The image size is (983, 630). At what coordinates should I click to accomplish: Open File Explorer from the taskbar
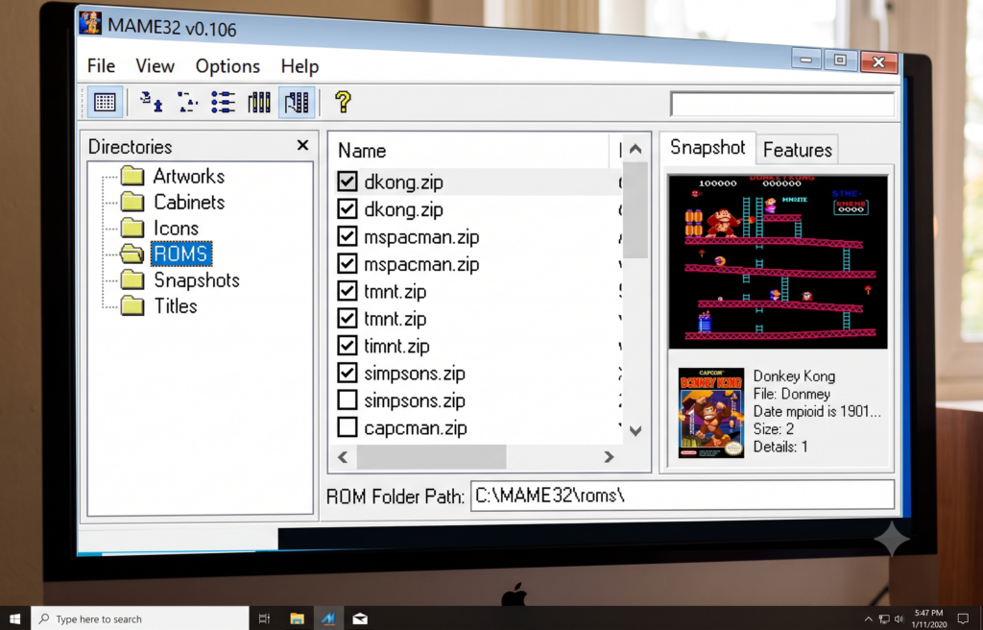click(x=298, y=618)
